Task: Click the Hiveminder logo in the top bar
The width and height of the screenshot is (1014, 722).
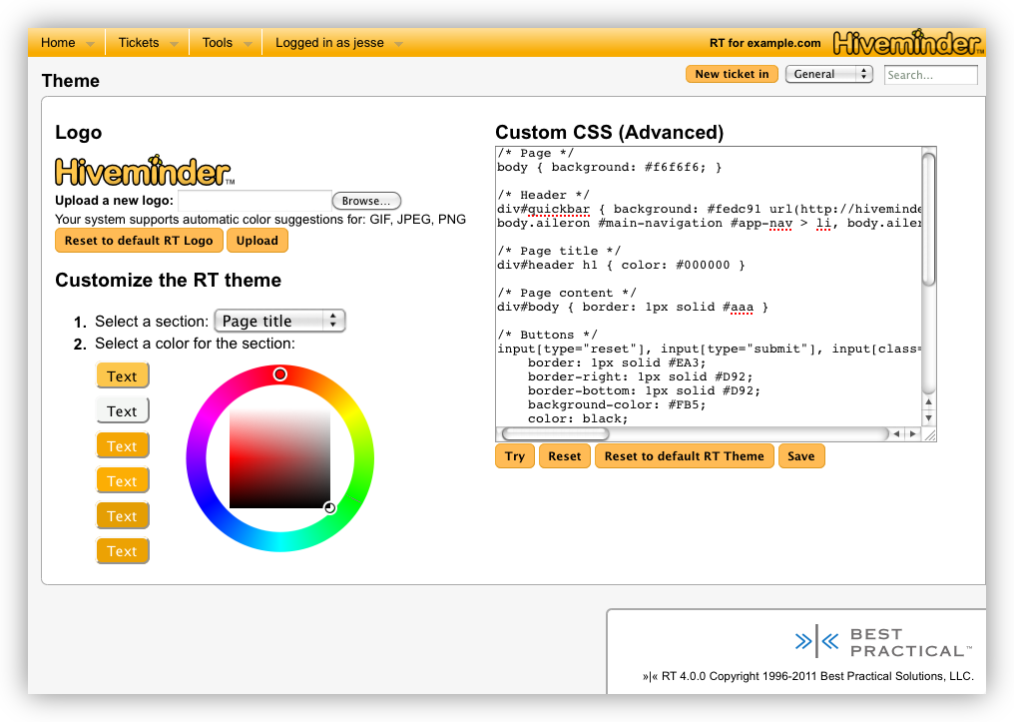Action: pyautogui.click(x=908, y=42)
